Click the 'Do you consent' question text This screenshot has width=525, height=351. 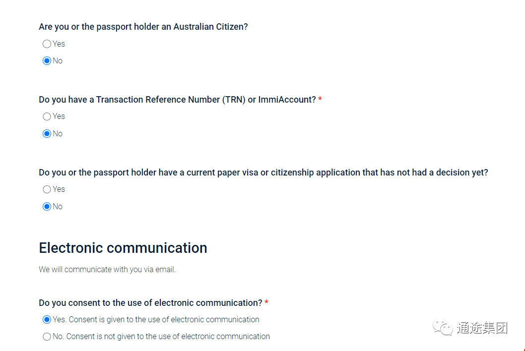151,303
